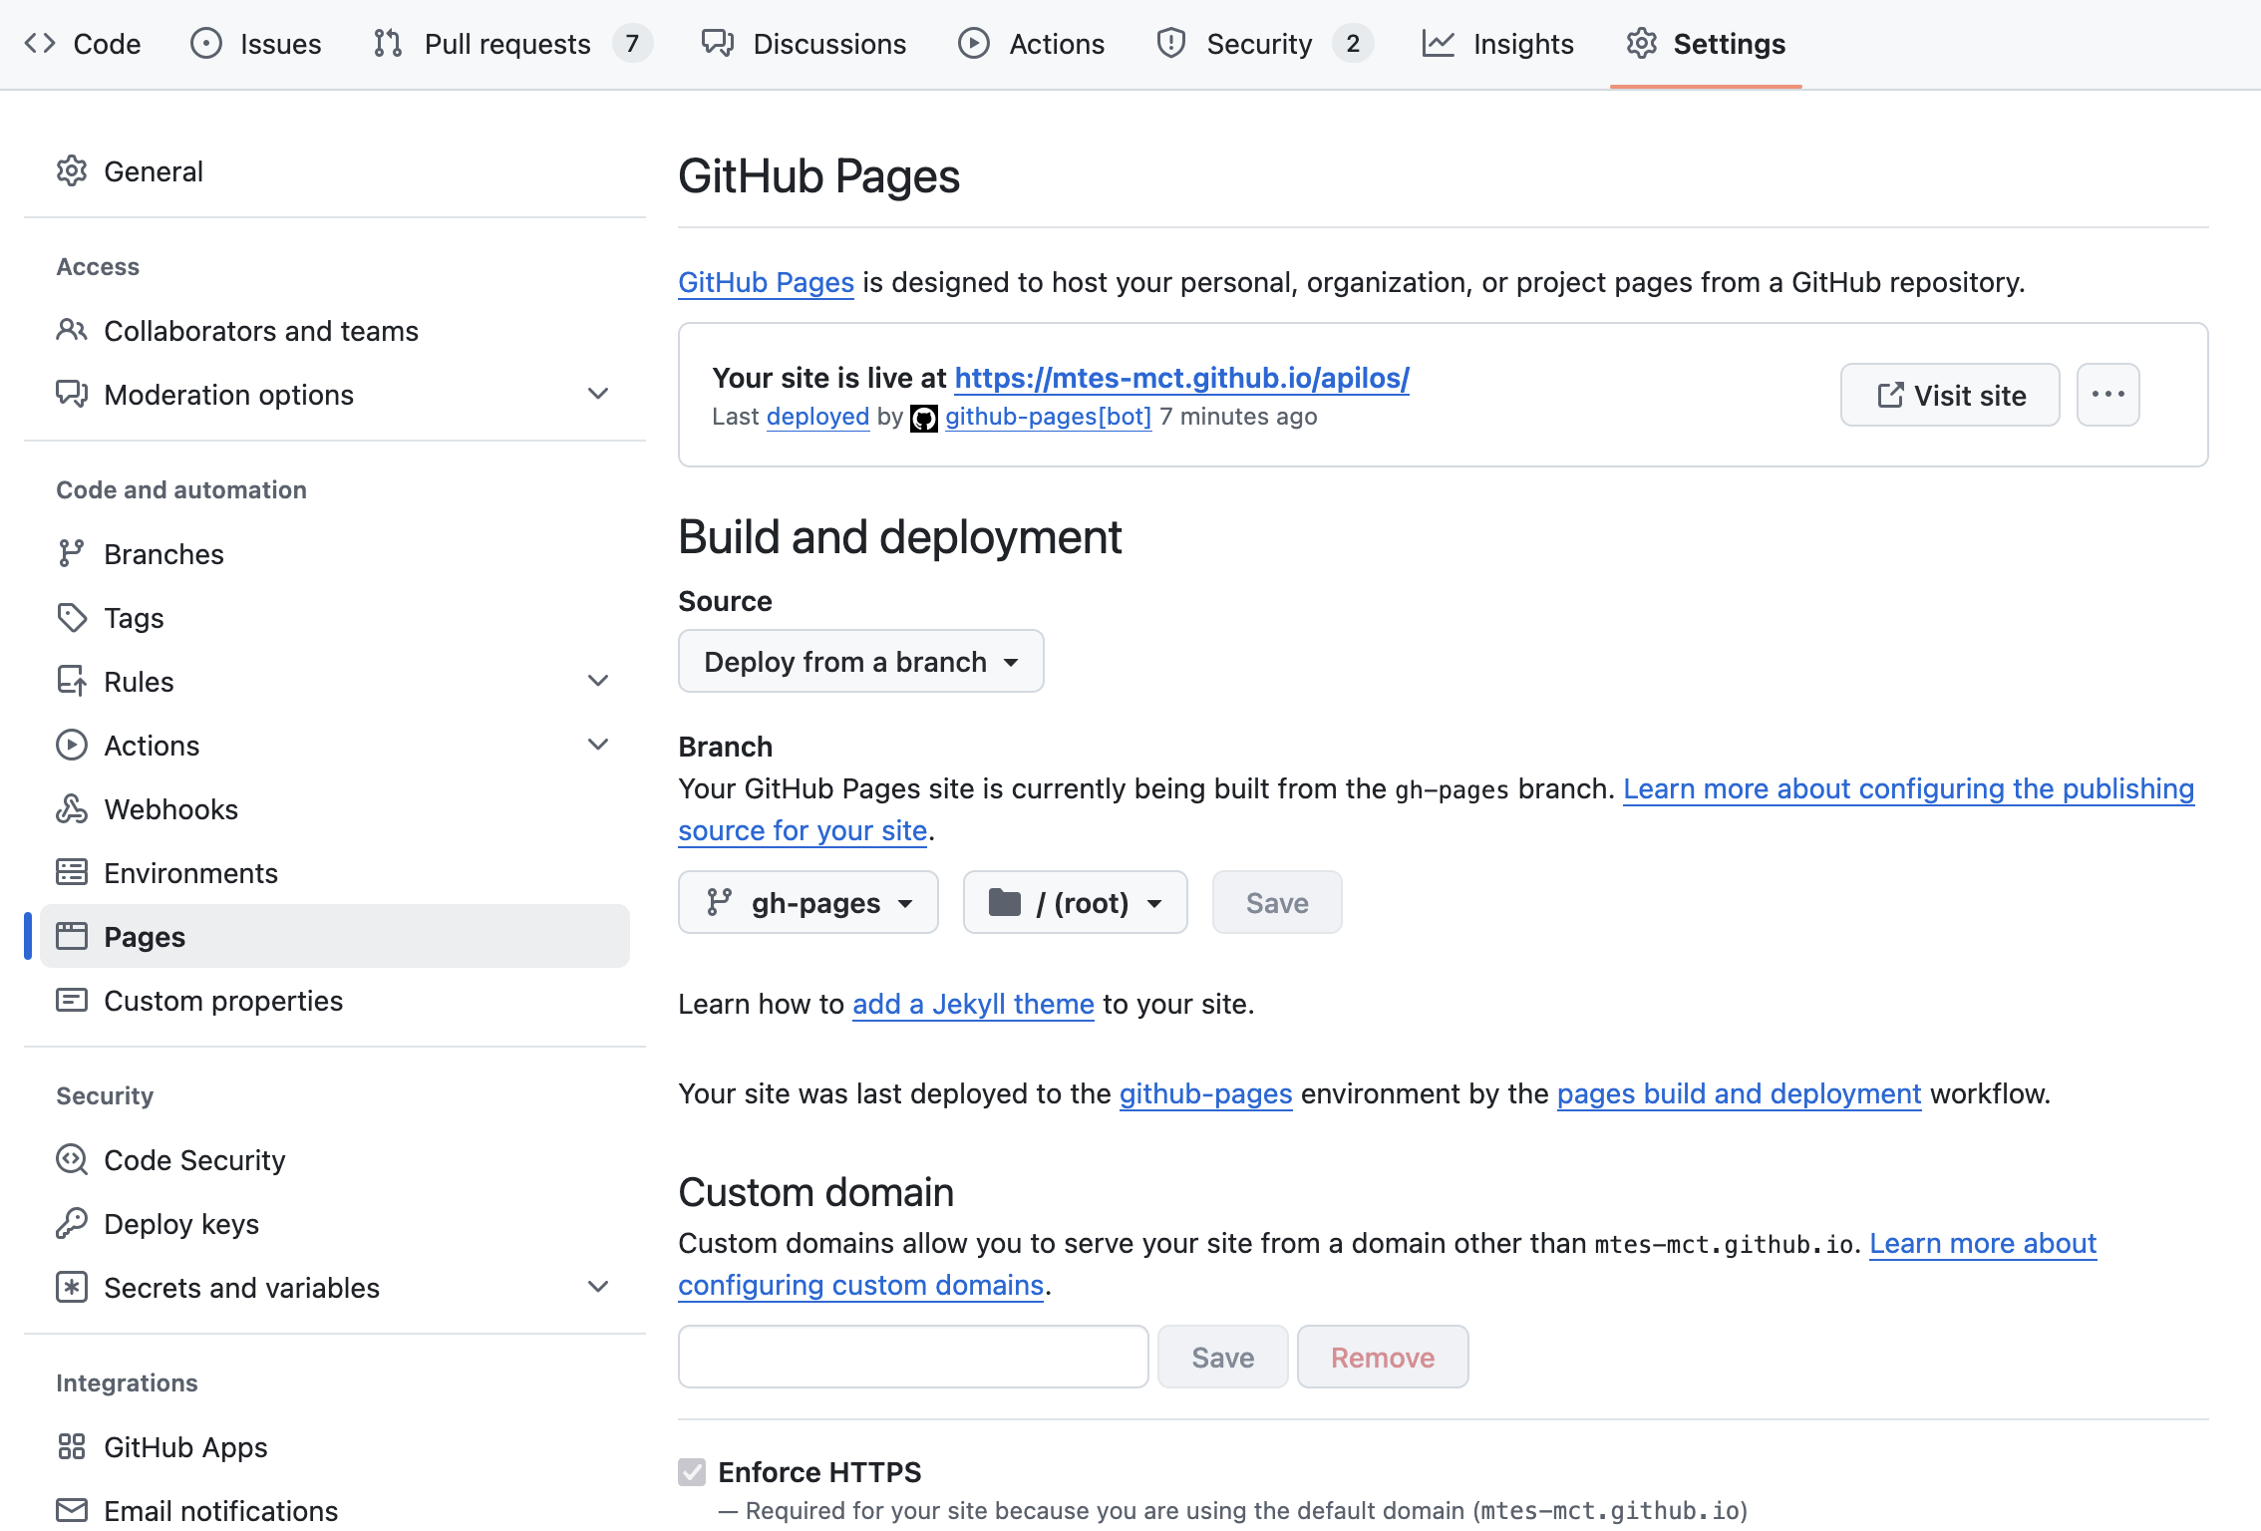Select Custom properties in the sidebar

(335, 1001)
